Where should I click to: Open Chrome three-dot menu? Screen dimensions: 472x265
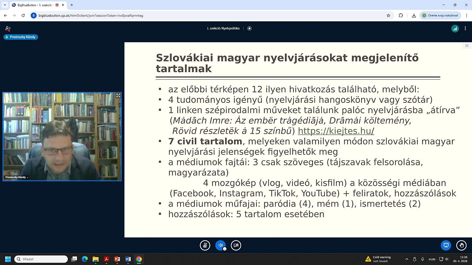[x=467, y=15]
